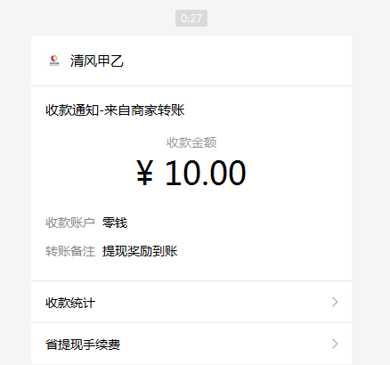This screenshot has width=390, height=365.
Task: Expand the chevron arrow beside 省提现手续费
Action: coord(335,344)
